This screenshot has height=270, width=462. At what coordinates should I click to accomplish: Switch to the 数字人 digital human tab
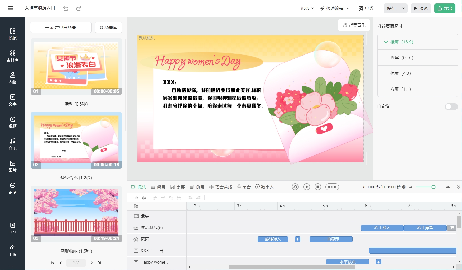(264, 187)
